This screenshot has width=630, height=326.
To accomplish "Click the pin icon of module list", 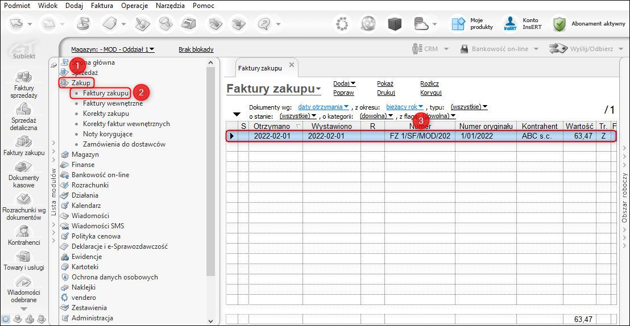I will pos(54,65).
